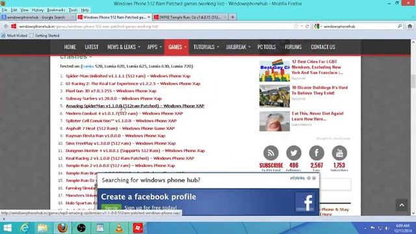Viewport: 416px width, 234px height.
Task: Launch Internet Explorer from taskbar
Action: 25,228
